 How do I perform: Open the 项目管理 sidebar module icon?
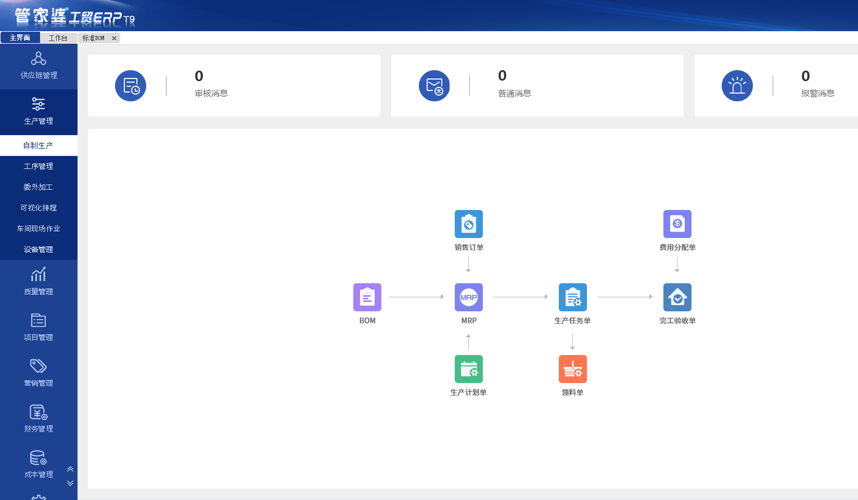[x=39, y=320]
